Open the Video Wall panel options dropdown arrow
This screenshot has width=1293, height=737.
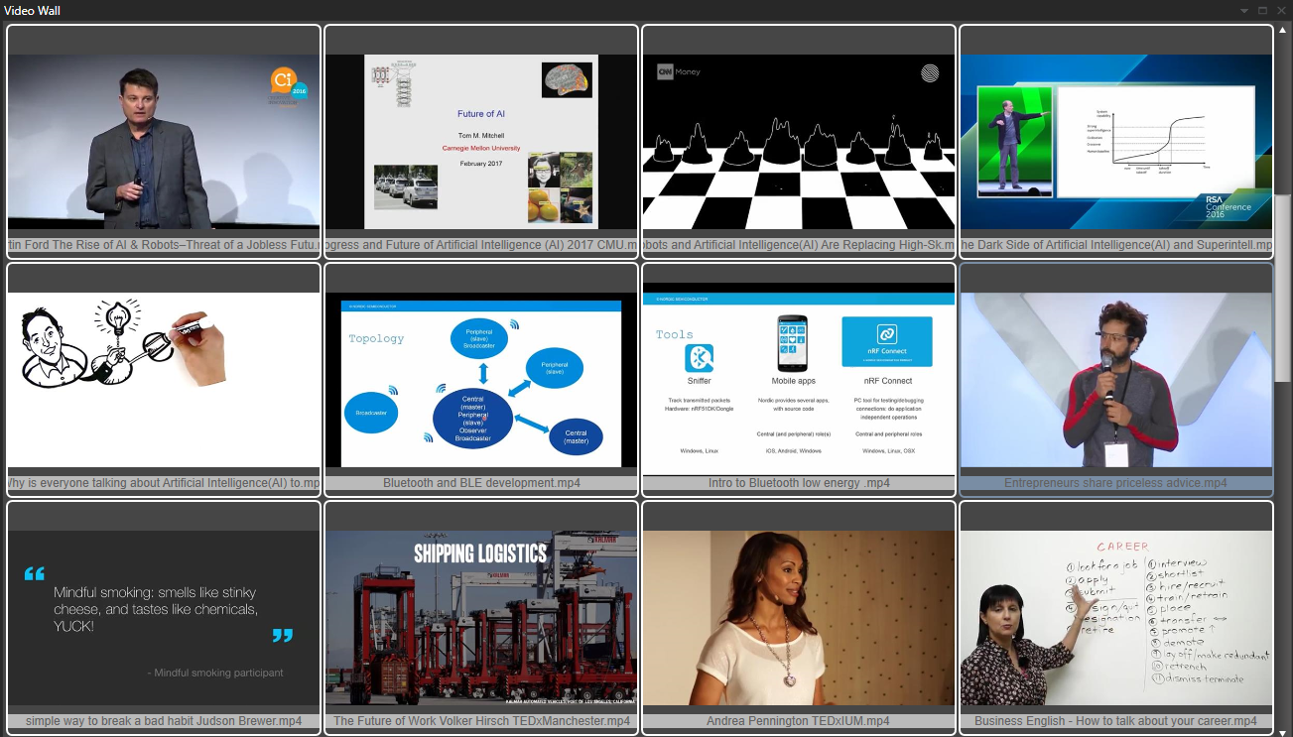(1244, 10)
